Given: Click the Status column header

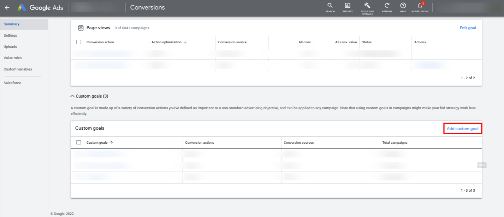Looking at the screenshot, I should pos(367,42).
